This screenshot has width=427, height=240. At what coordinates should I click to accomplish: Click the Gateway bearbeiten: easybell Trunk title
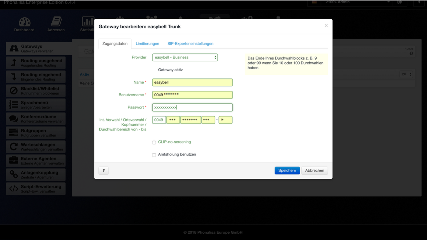click(x=139, y=27)
